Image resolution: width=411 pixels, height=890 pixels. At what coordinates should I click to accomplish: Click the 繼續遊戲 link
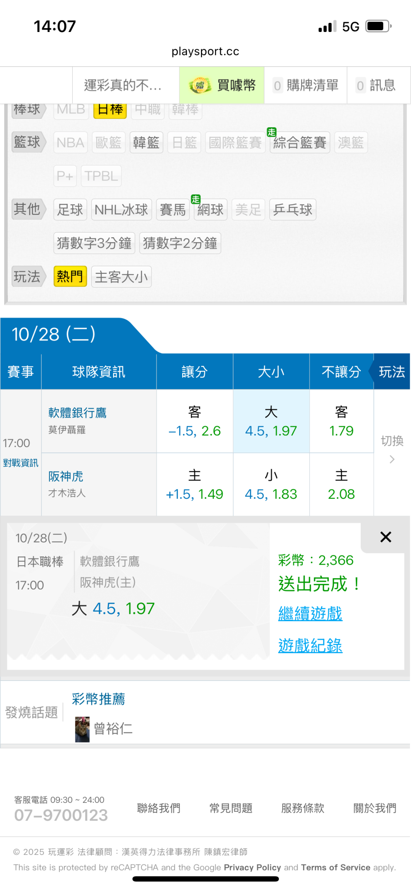pos(310,614)
